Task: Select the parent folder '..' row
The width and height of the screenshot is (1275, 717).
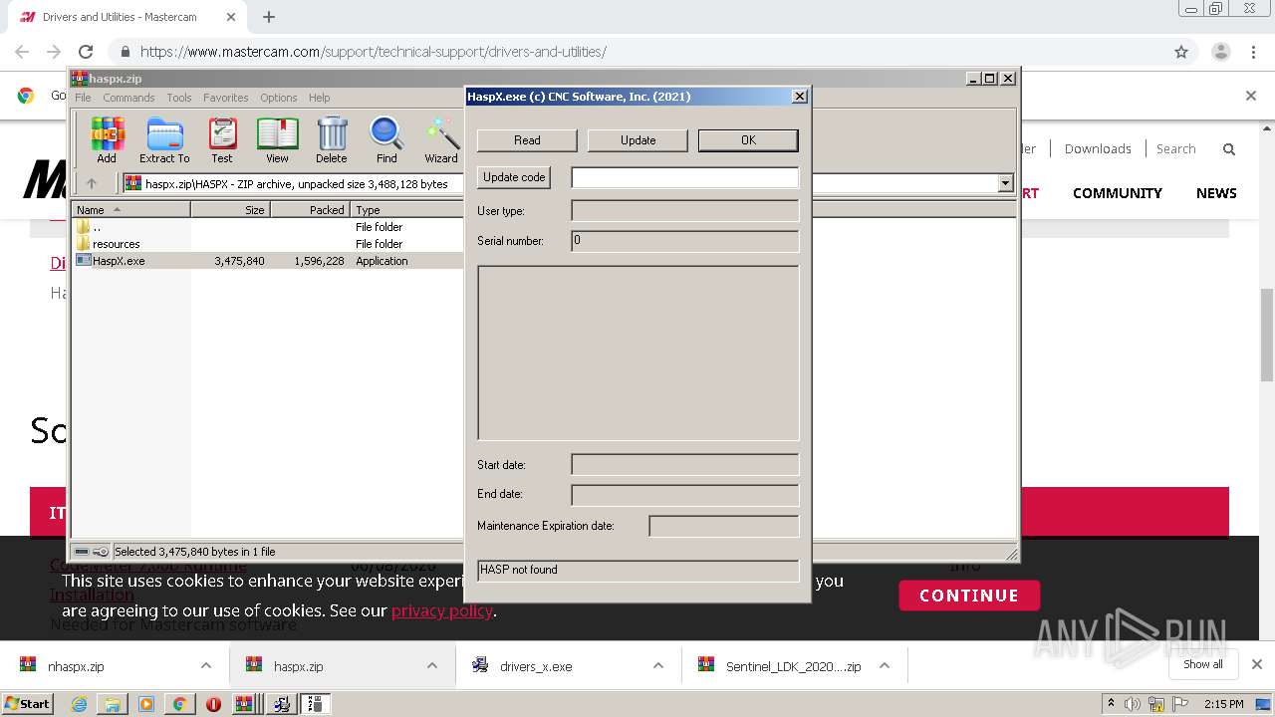Action: pyautogui.click(x=269, y=227)
